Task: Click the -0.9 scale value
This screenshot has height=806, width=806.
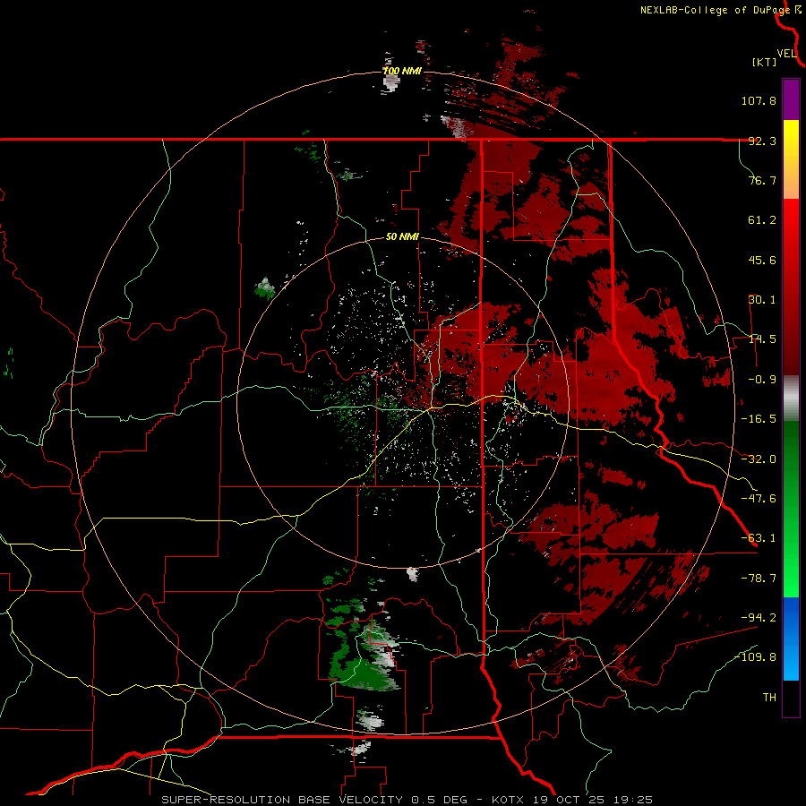Action: tap(762, 380)
